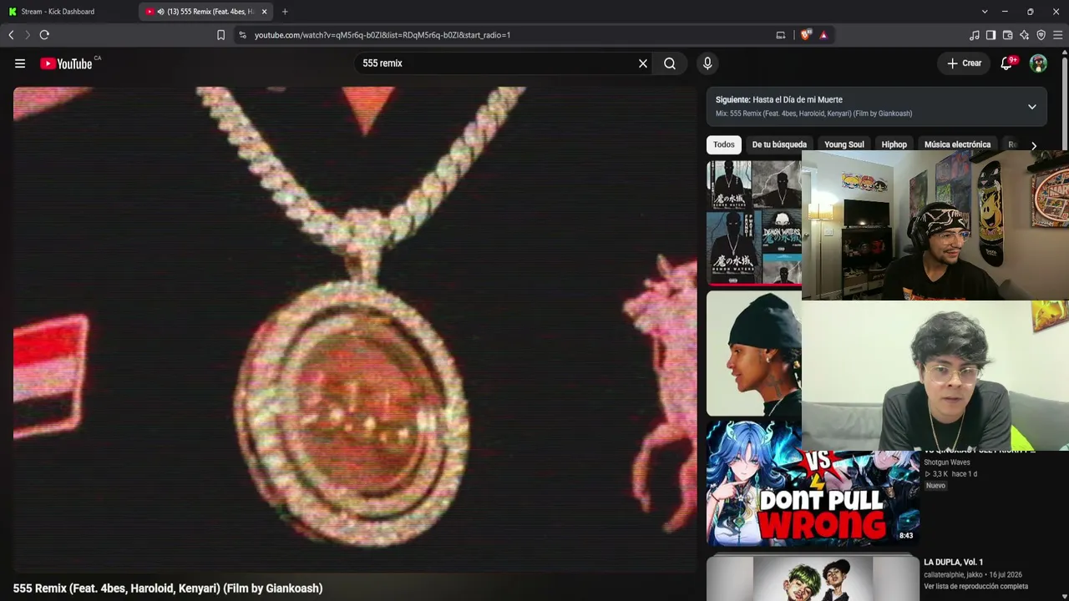Screen dimensions: 1069x601
Task: Minimize the browser window
Action: tap(1005, 12)
